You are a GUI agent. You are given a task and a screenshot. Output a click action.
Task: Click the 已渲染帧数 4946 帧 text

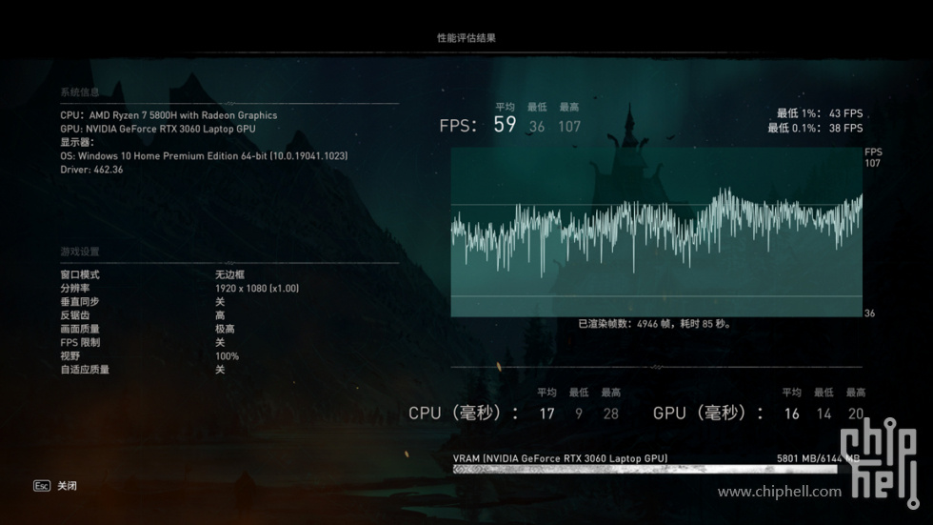click(655, 324)
